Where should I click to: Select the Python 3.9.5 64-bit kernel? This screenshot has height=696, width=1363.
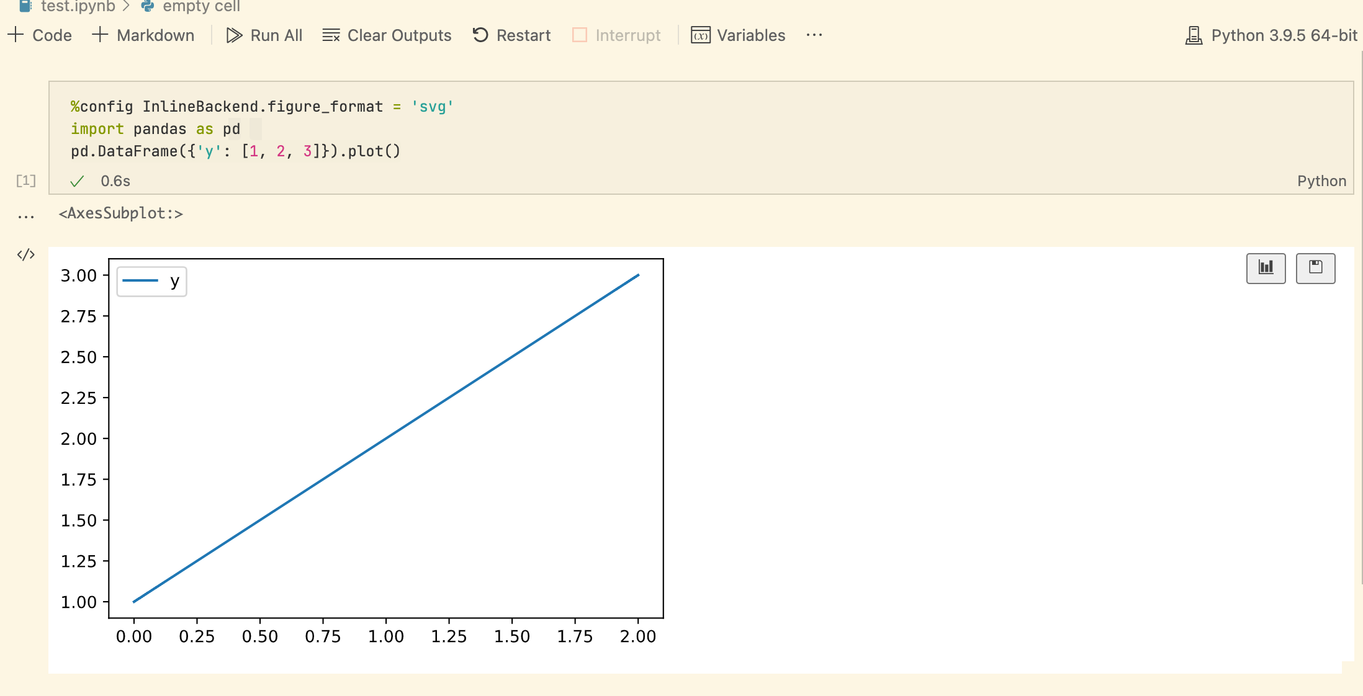[x=1271, y=35]
